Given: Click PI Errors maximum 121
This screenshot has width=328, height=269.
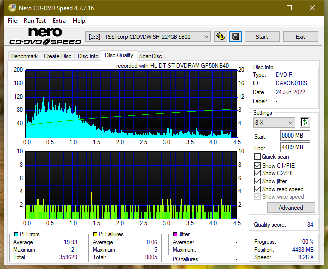Looking at the screenshot, I should click(x=73, y=250).
